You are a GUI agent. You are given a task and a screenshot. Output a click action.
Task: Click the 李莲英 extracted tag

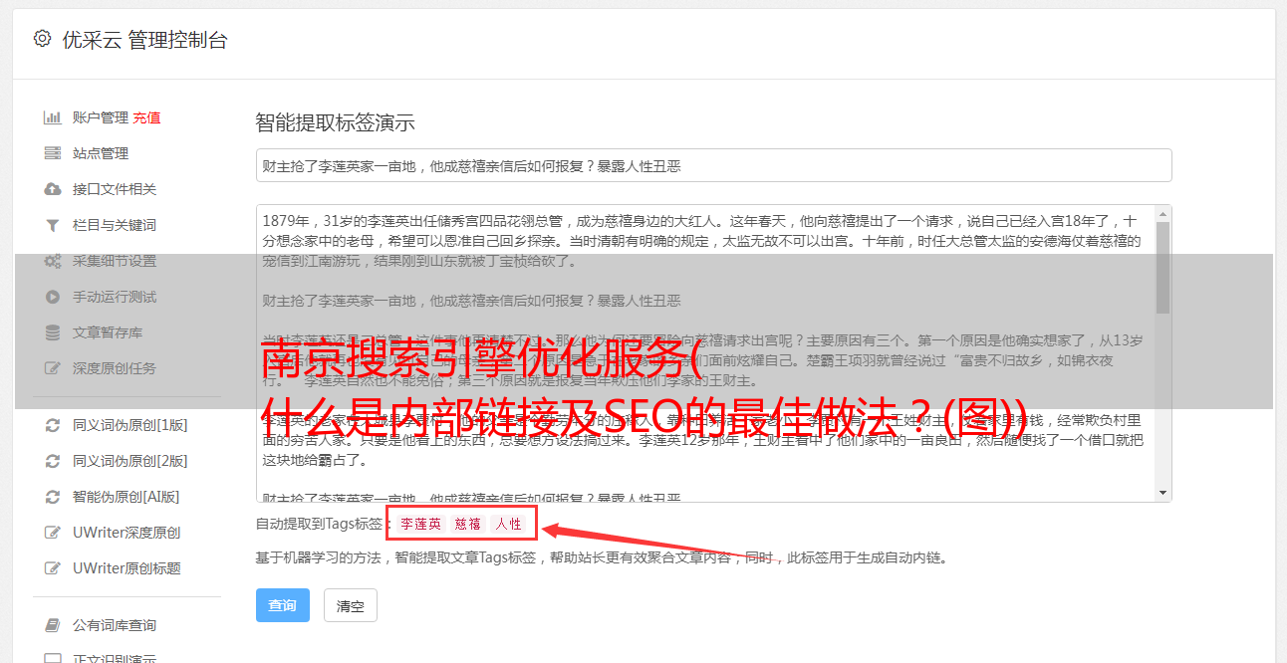[x=420, y=524]
